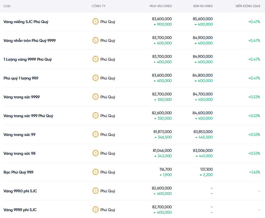Click the 85,600,000 sell price value

point(203,19)
